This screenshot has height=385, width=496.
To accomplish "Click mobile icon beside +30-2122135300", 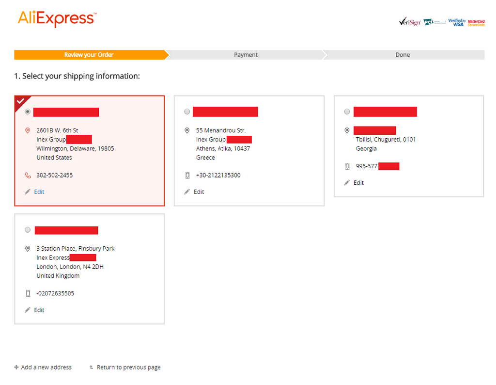I will click(187, 175).
